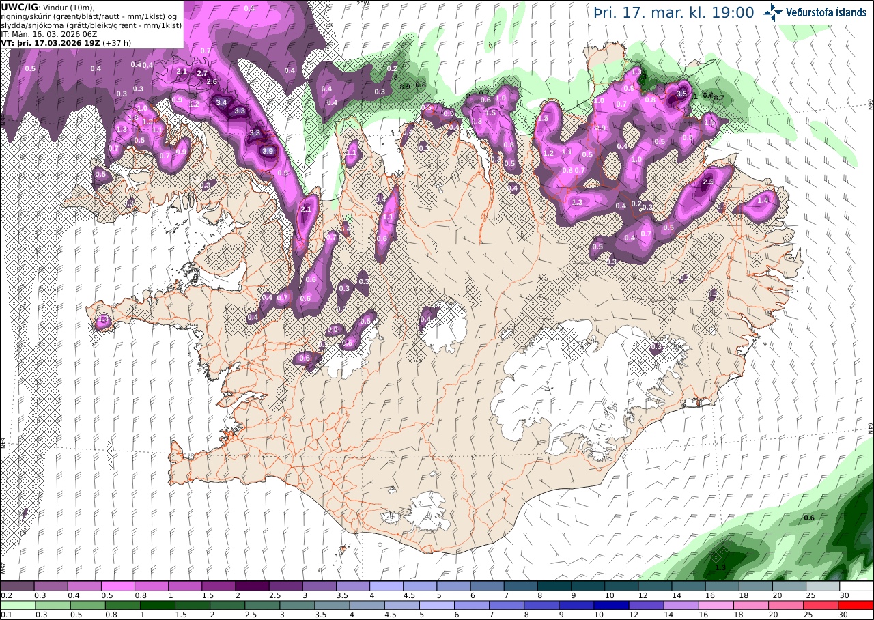This screenshot has height=620, width=874.
Task: Pick the snow-scale swatch labeled 0.8
Action: [152, 586]
